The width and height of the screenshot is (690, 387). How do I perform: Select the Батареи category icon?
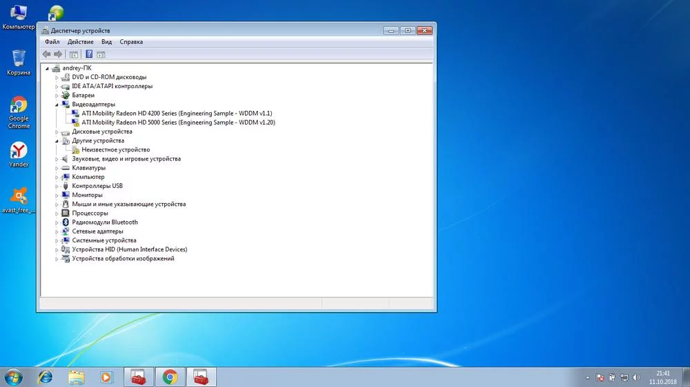[x=66, y=95]
